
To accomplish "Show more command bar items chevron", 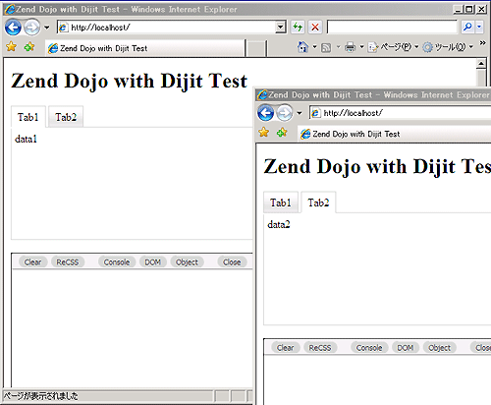I will (482, 43).
